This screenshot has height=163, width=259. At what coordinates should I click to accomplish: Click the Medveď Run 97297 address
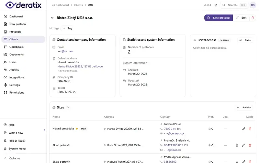tap(125, 162)
